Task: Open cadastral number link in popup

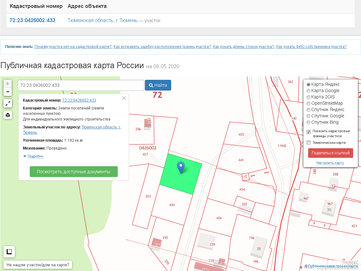Action: [x=79, y=100]
